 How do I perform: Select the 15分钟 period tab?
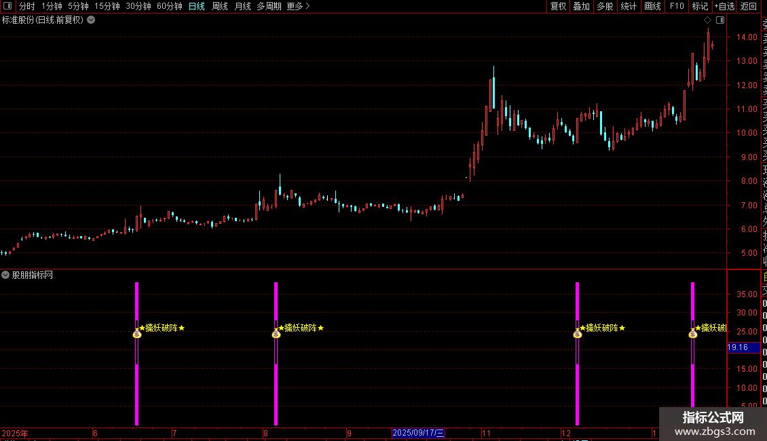[x=107, y=6]
